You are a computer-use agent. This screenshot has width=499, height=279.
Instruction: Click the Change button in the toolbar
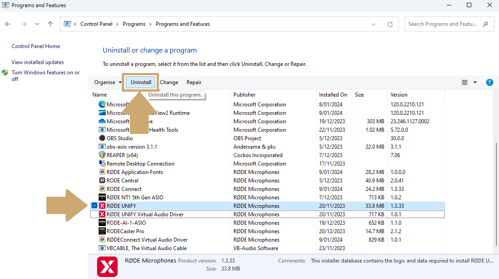(169, 82)
